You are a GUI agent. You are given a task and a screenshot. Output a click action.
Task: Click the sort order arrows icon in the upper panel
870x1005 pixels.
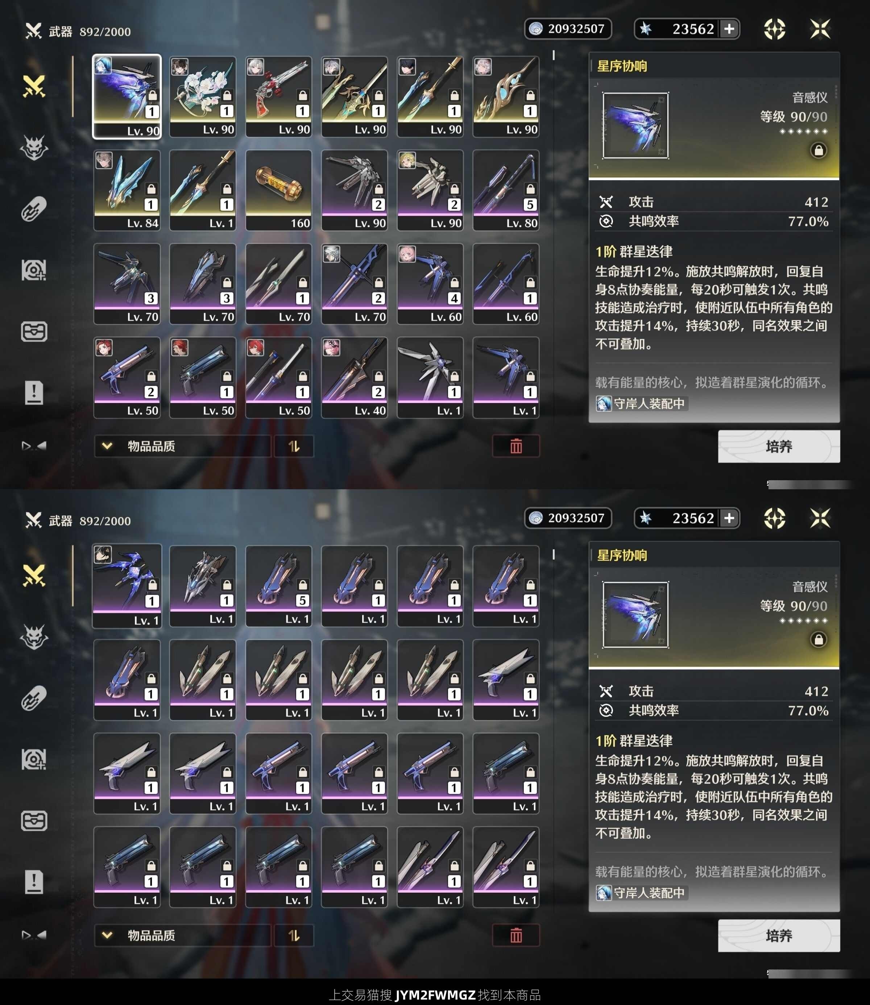click(x=294, y=446)
